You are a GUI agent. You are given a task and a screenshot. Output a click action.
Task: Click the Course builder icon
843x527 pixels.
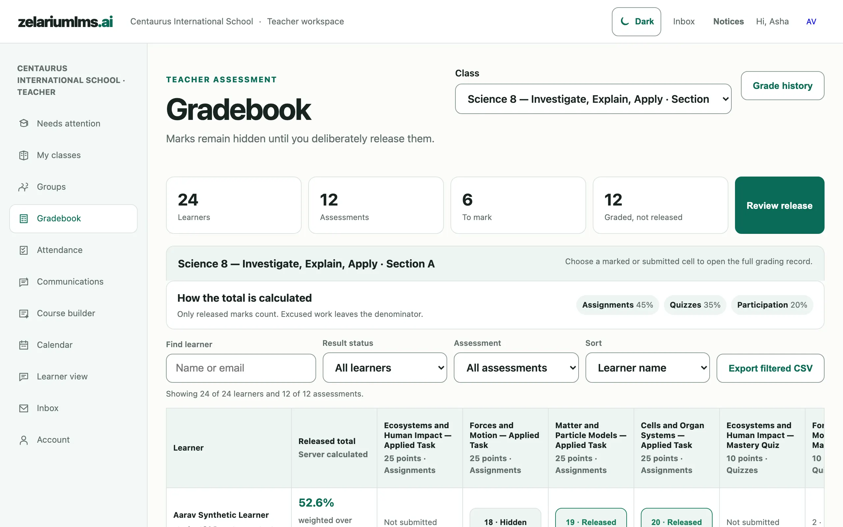click(x=24, y=313)
